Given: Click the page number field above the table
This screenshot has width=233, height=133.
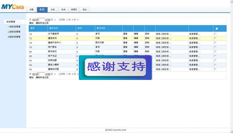Looking at the screenshot, I should (41, 20).
